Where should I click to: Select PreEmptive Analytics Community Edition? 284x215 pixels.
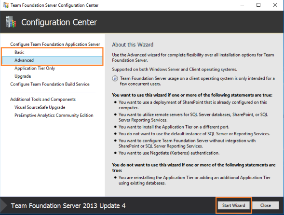(54, 115)
